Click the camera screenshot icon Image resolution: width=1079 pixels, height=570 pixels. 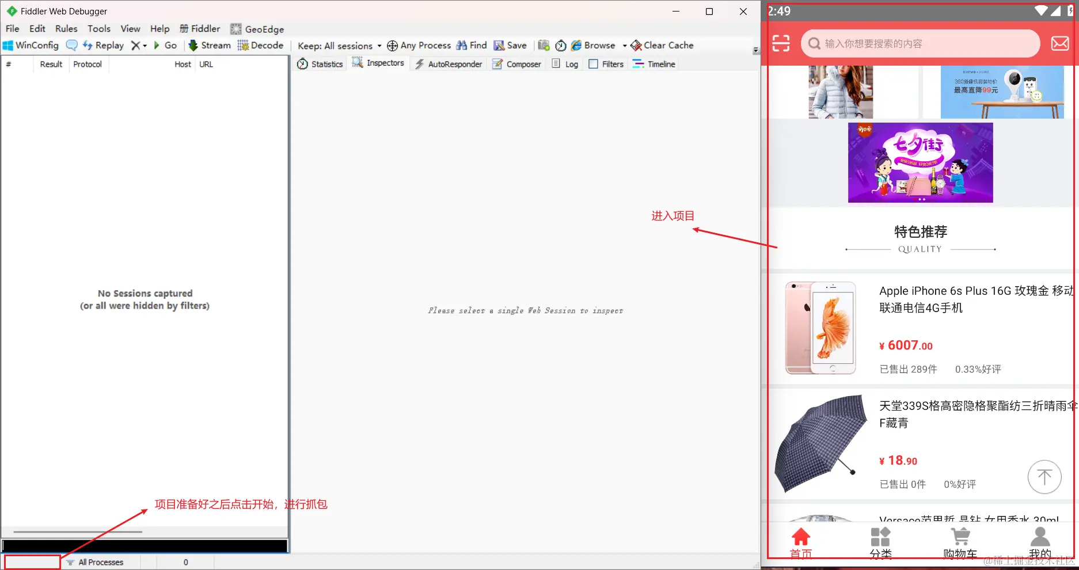[x=544, y=45]
